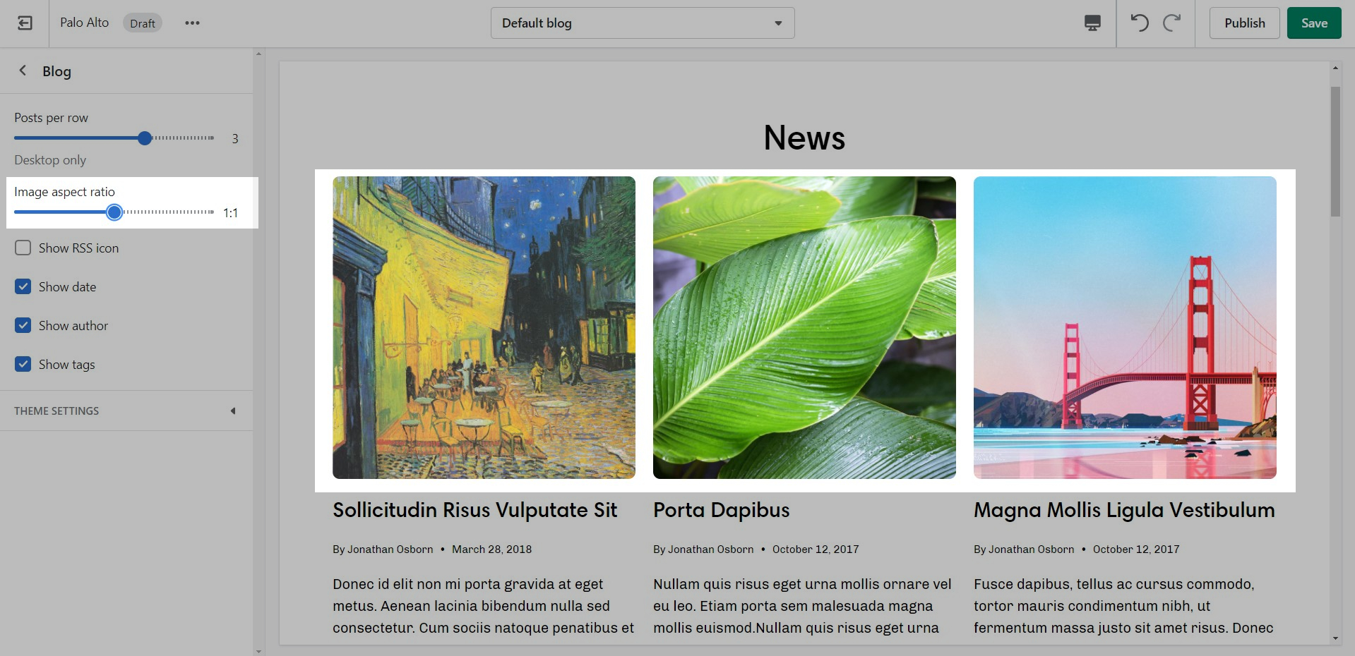1355x656 pixels.
Task: Open the three-dot more actions menu
Action: coord(192,23)
